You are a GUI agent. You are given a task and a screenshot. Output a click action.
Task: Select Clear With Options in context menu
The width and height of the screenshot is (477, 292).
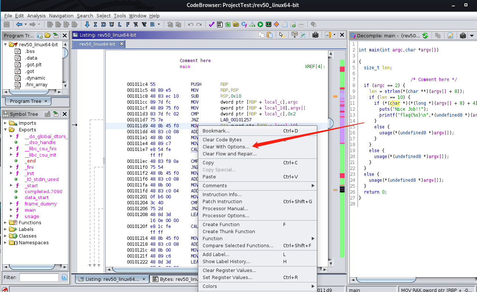pyautogui.click(x=226, y=147)
